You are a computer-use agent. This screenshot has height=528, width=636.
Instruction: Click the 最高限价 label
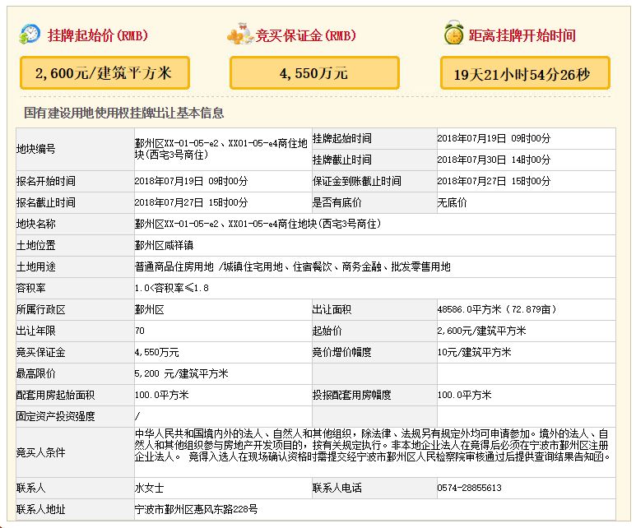[35, 374]
